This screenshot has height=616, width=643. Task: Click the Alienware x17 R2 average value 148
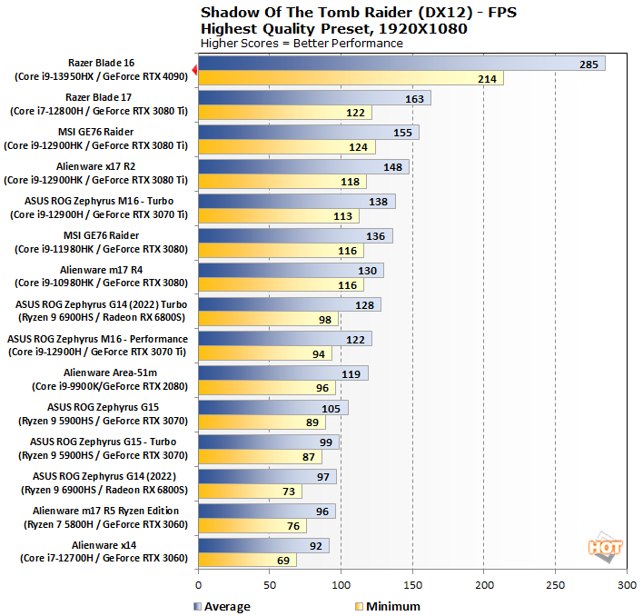pos(392,167)
